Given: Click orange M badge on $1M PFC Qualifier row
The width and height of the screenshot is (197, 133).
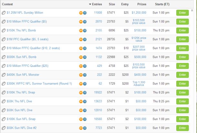Looking at the screenshot, I should click(81, 39).
